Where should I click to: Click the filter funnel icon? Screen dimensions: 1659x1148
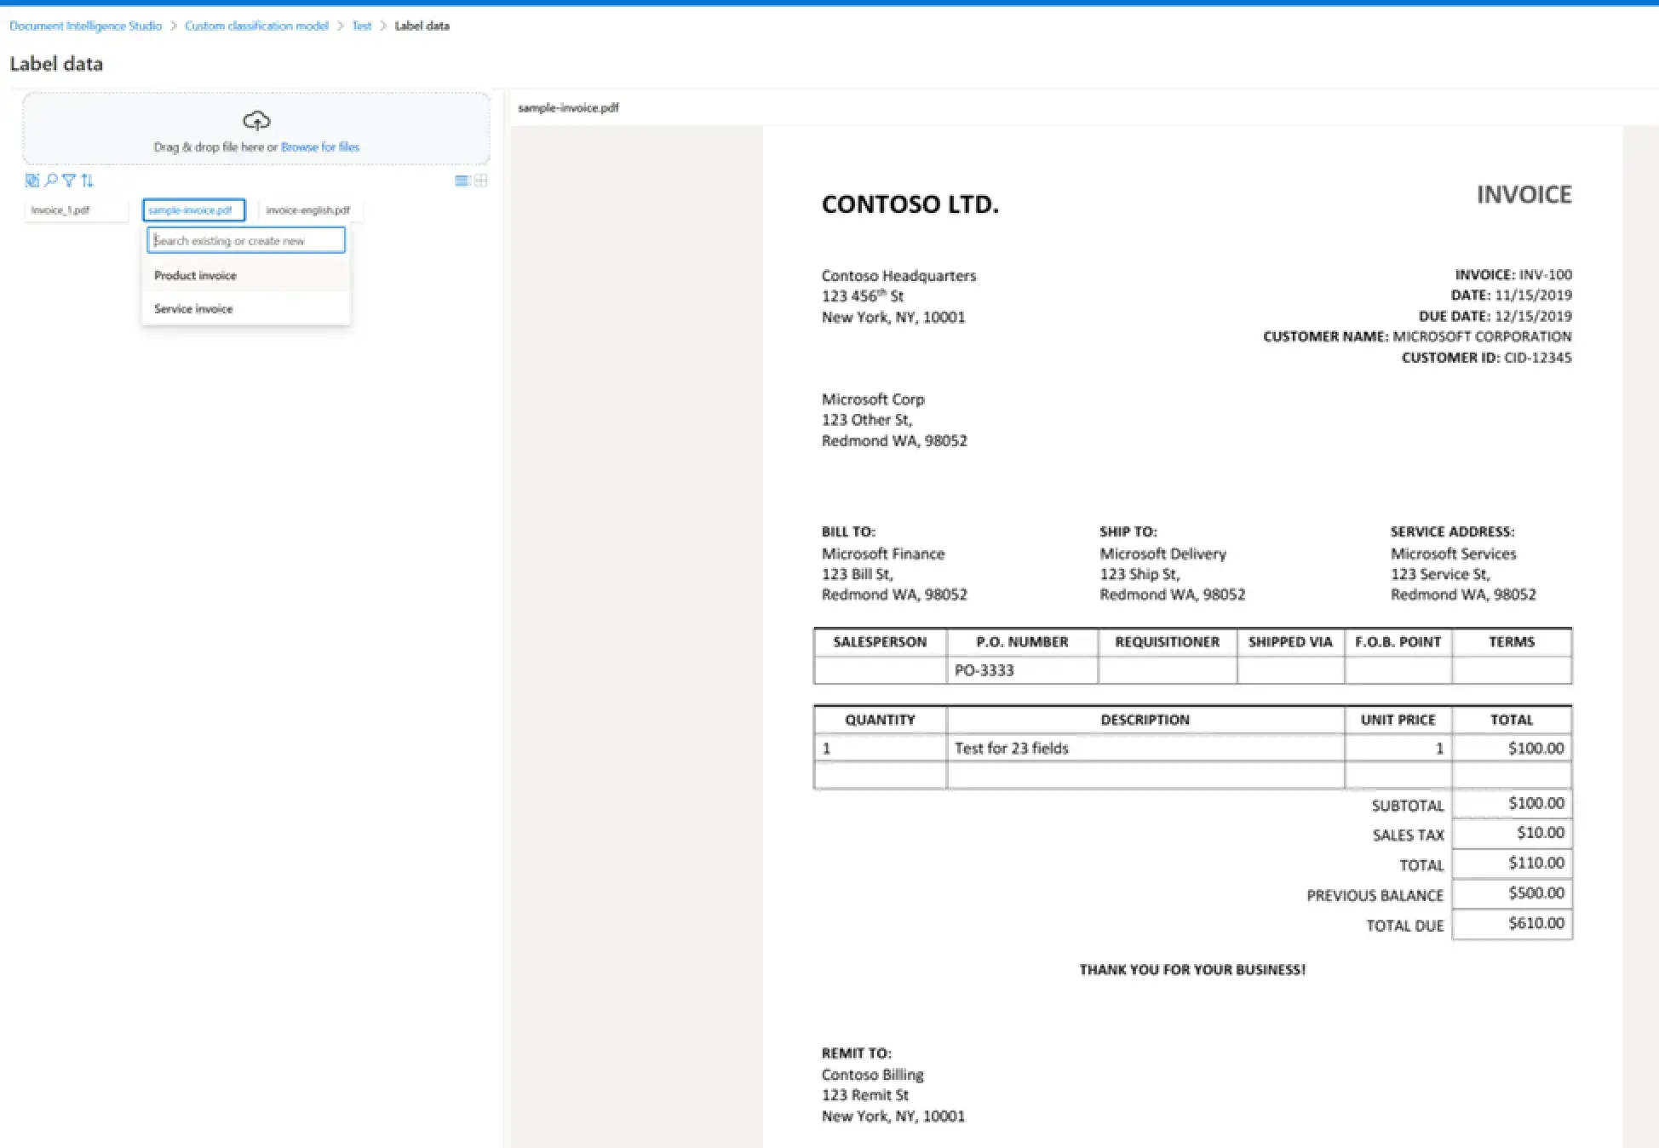69,180
